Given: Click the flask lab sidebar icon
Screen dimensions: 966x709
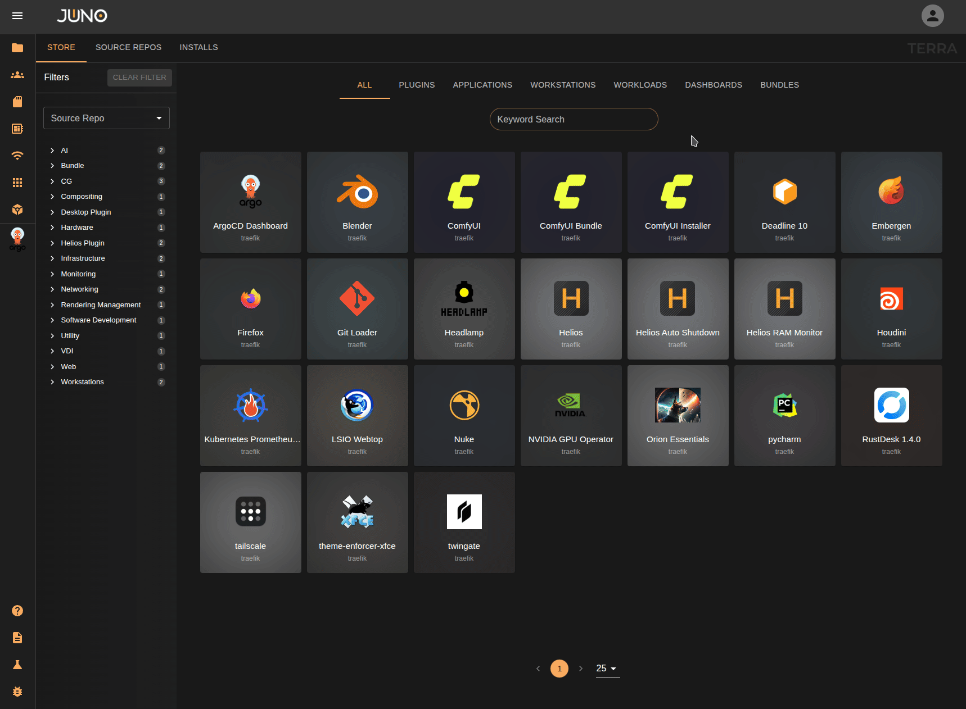Looking at the screenshot, I should tap(17, 665).
